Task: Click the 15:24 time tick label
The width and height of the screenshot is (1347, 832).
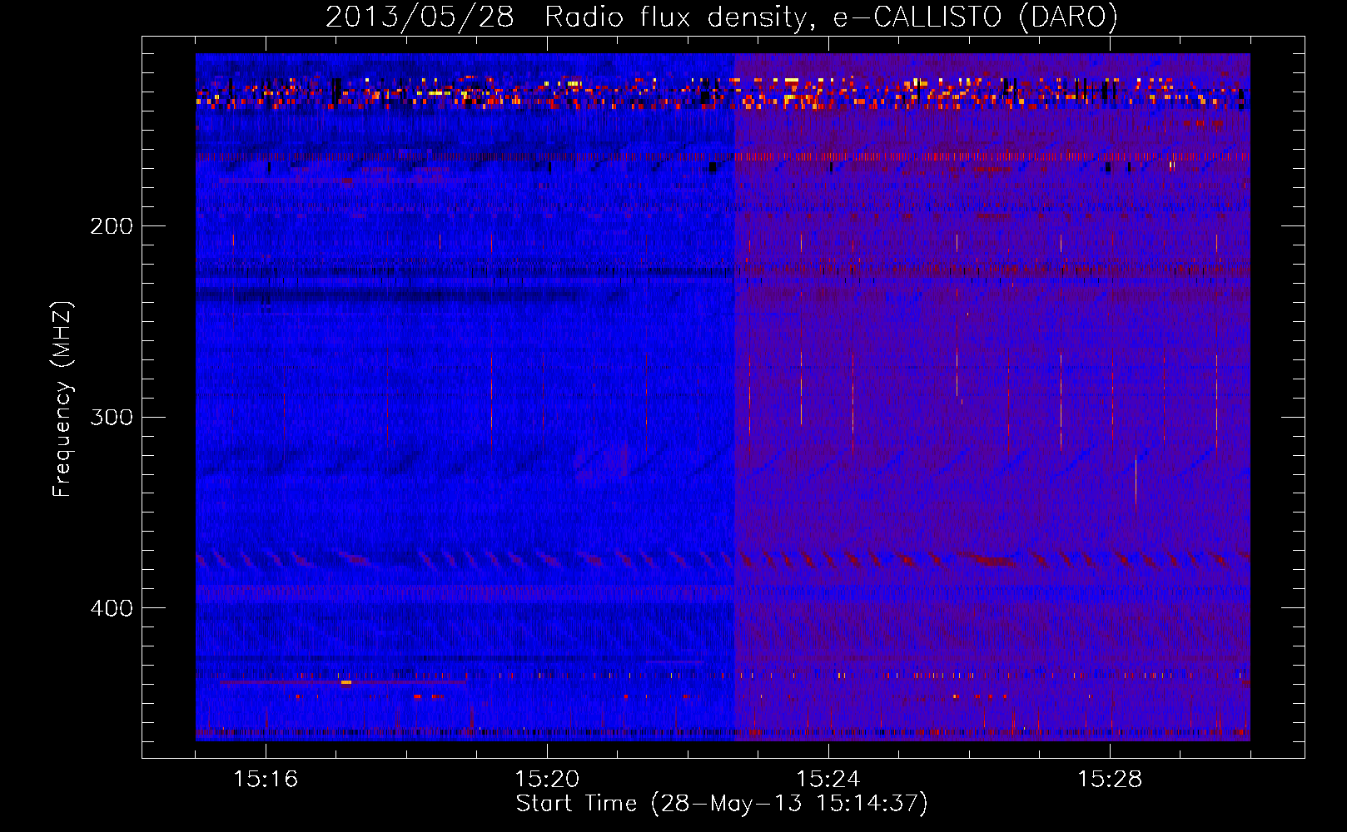Action: coord(828,779)
